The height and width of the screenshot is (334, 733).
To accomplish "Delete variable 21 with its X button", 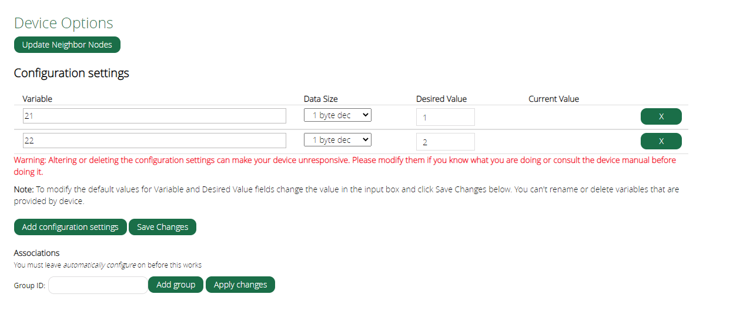I will [661, 116].
